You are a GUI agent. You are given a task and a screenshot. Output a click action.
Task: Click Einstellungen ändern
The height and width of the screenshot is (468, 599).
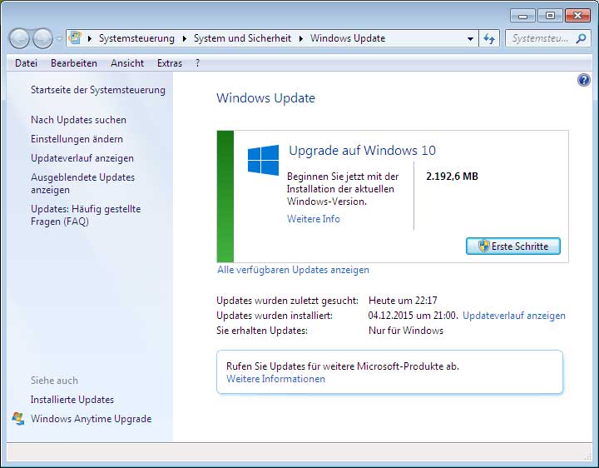[x=77, y=139]
